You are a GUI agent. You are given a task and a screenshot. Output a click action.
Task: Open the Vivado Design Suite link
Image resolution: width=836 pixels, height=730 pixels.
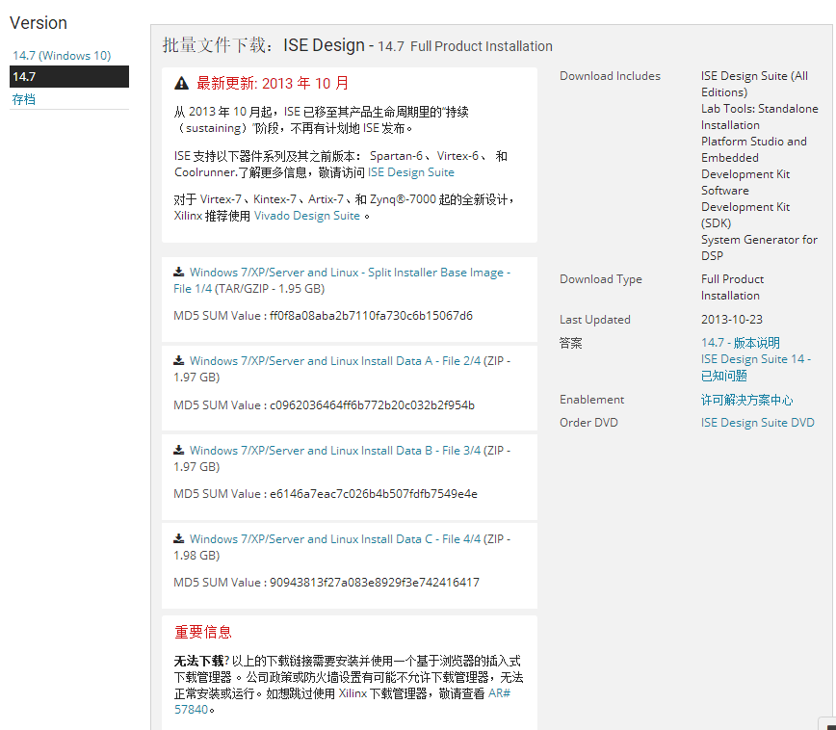(x=307, y=216)
